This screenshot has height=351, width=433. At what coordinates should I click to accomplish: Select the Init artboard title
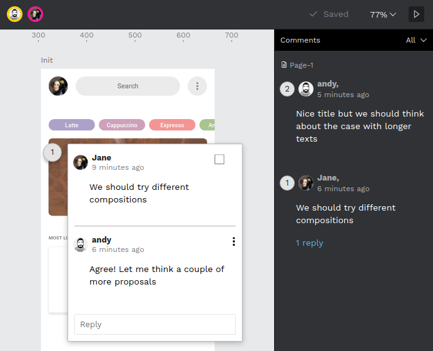point(47,60)
